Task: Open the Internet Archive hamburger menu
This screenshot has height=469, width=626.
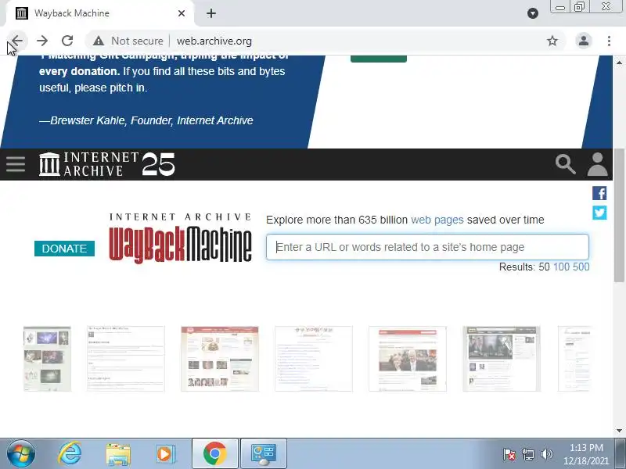Action: 16,164
